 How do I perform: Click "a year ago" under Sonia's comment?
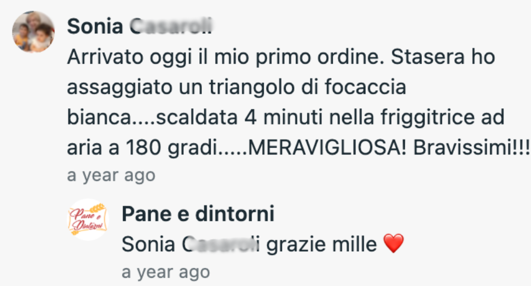pyautogui.click(x=111, y=176)
